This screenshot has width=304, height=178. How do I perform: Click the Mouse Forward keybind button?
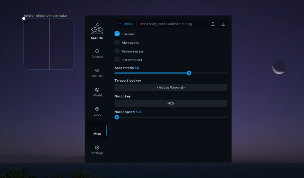tap(171, 88)
